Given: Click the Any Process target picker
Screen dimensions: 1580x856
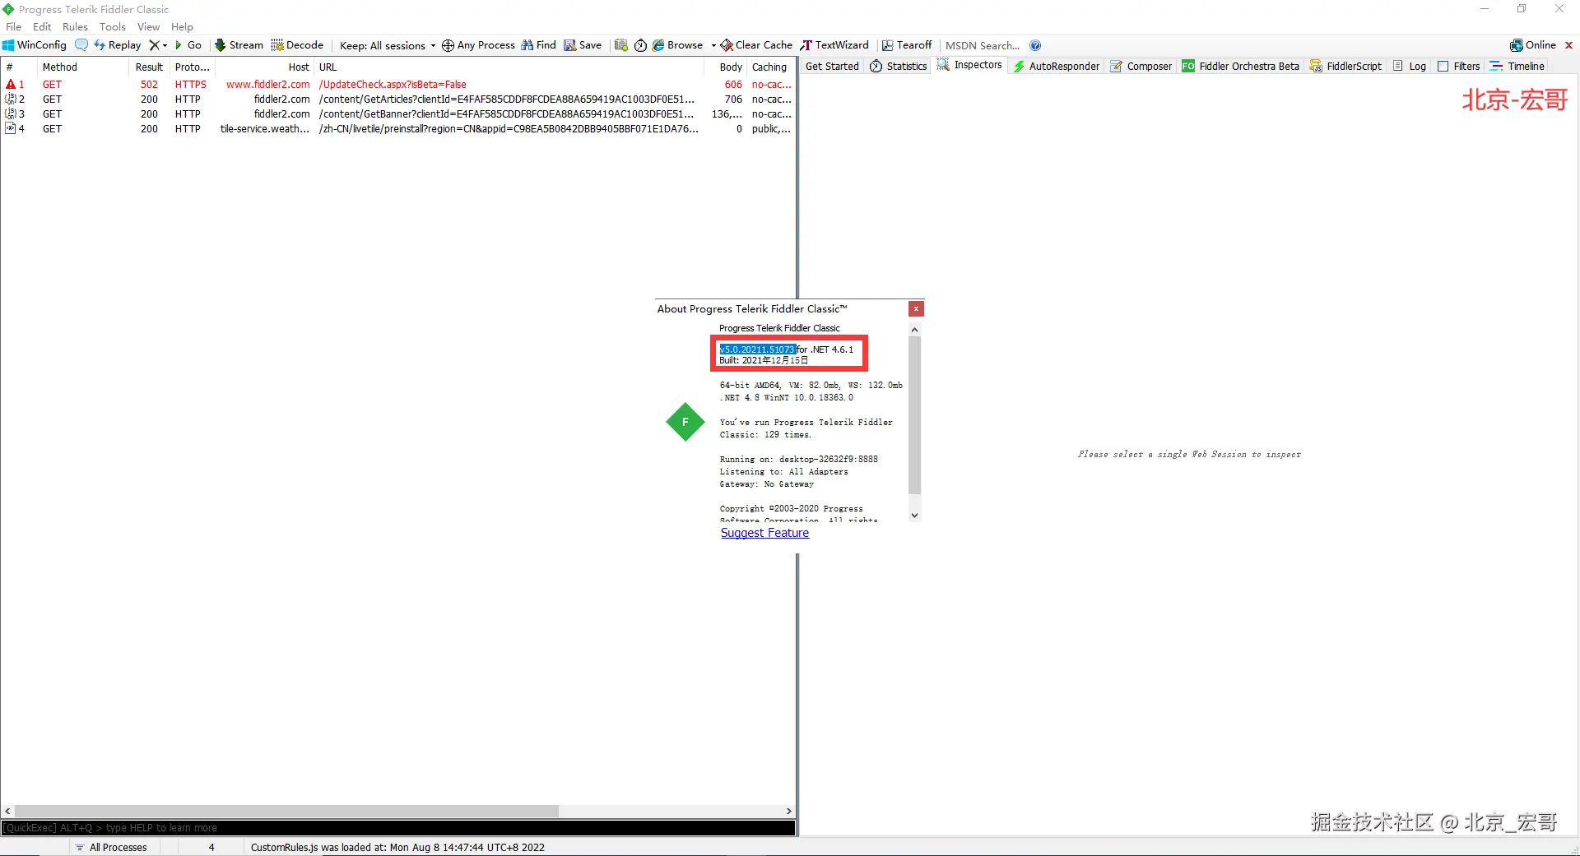Looking at the screenshot, I should (x=478, y=45).
